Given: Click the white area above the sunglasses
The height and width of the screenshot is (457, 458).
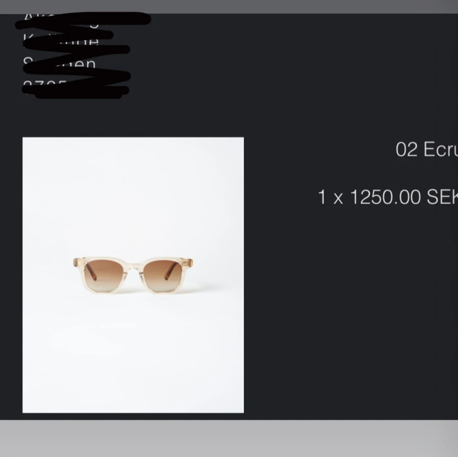Looking at the screenshot, I should coord(133,196).
